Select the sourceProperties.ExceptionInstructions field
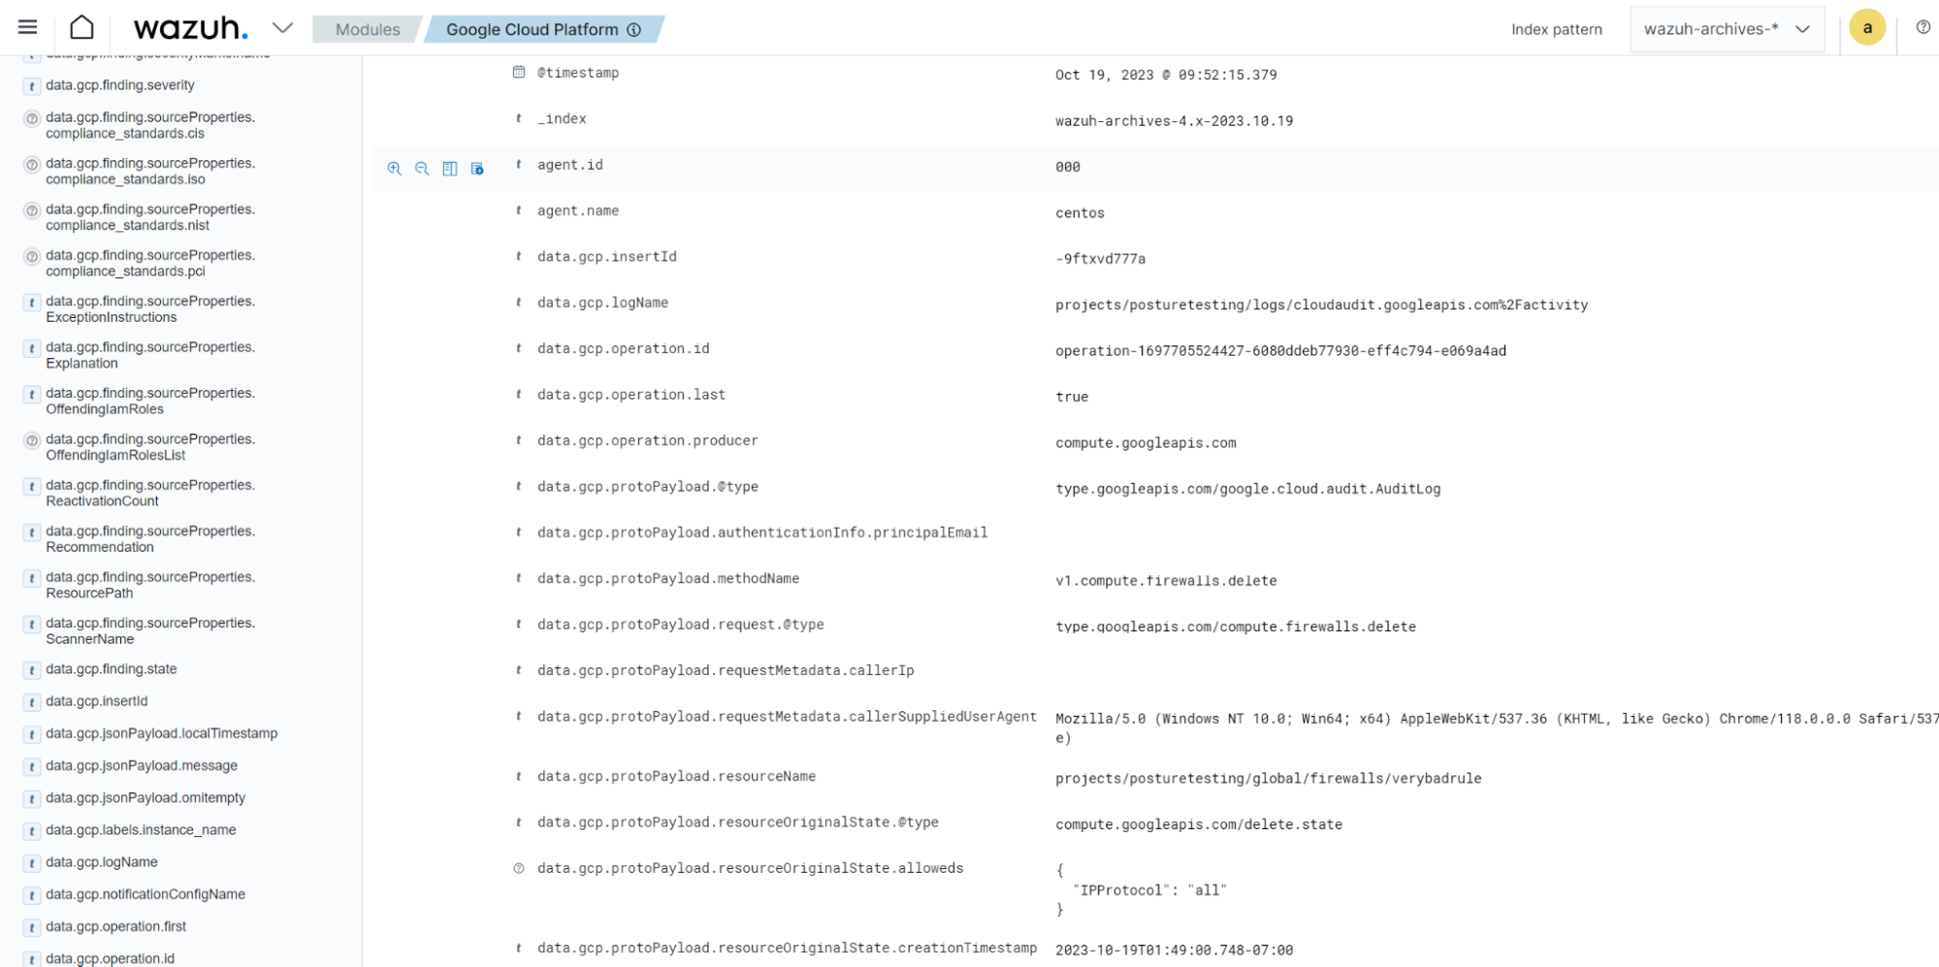Screen dimensions: 1939x967 coord(150,309)
